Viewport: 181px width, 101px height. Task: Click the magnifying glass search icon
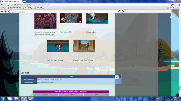pyautogui.click(x=119, y=12)
